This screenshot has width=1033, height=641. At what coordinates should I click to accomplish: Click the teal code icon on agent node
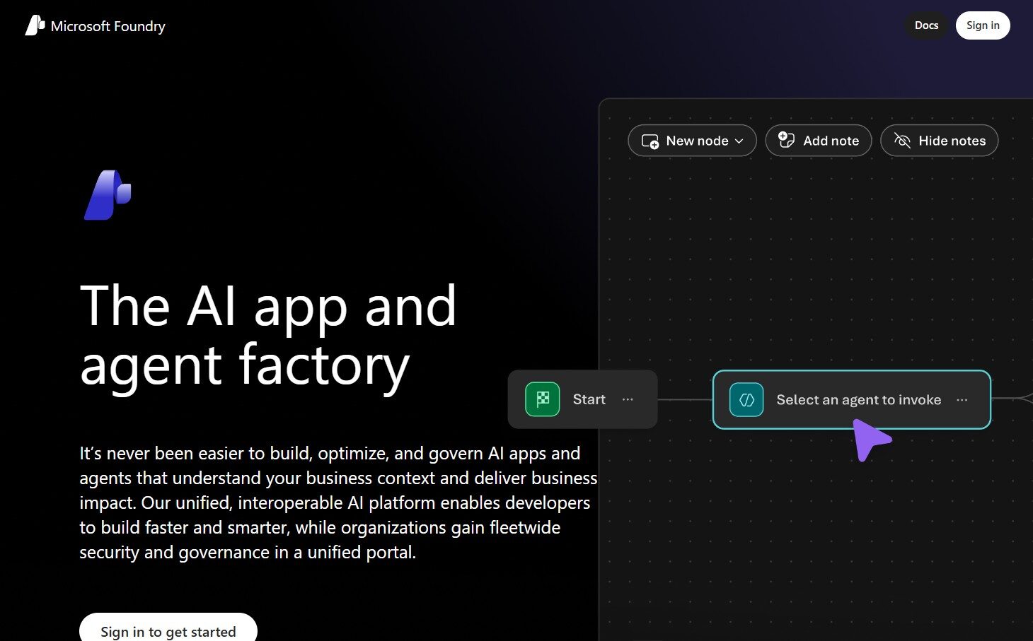746,400
